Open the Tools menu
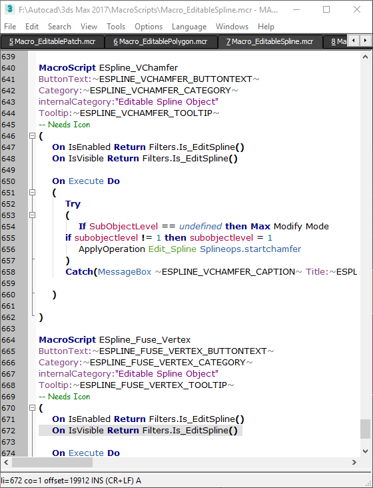373x488 pixels. [116, 27]
